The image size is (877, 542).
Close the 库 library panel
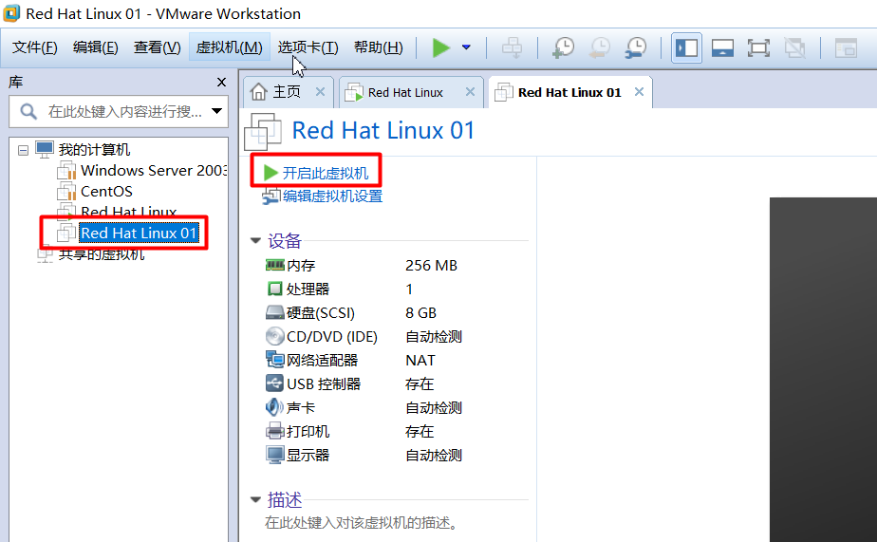tap(221, 83)
